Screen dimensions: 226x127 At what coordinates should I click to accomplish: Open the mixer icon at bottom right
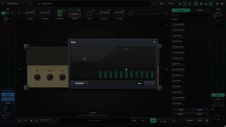coord(207,121)
